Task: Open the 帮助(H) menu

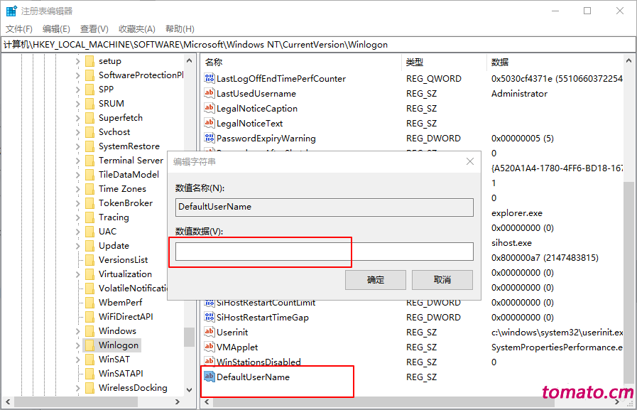Action: (x=180, y=29)
